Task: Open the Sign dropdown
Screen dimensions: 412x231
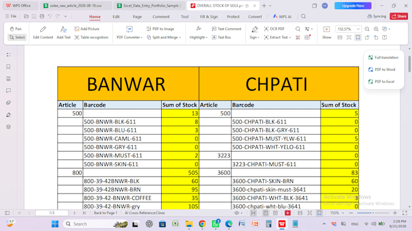Action: tap(254, 33)
